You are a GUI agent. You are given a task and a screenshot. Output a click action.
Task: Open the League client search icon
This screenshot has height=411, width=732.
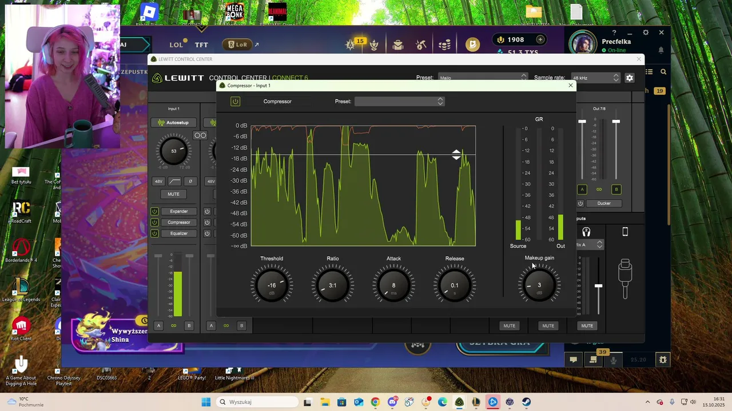tap(663, 72)
